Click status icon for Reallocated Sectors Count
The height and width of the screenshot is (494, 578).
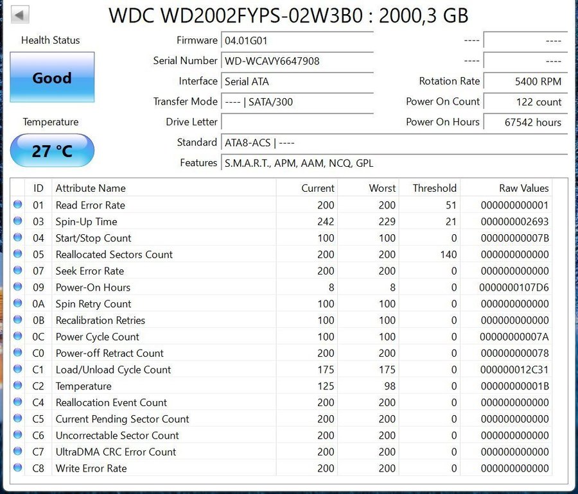tap(18, 255)
